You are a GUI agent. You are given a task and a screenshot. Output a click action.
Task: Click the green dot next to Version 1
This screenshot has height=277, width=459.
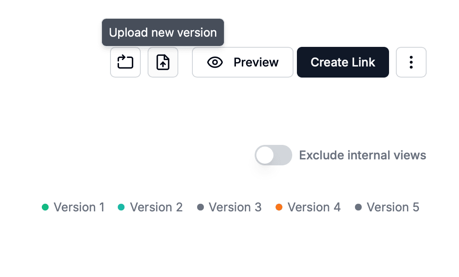pyautogui.click(x=45, y=207)
